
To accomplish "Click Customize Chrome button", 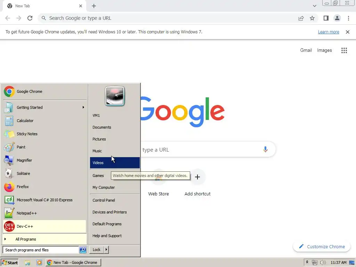I will pos(322,246).
